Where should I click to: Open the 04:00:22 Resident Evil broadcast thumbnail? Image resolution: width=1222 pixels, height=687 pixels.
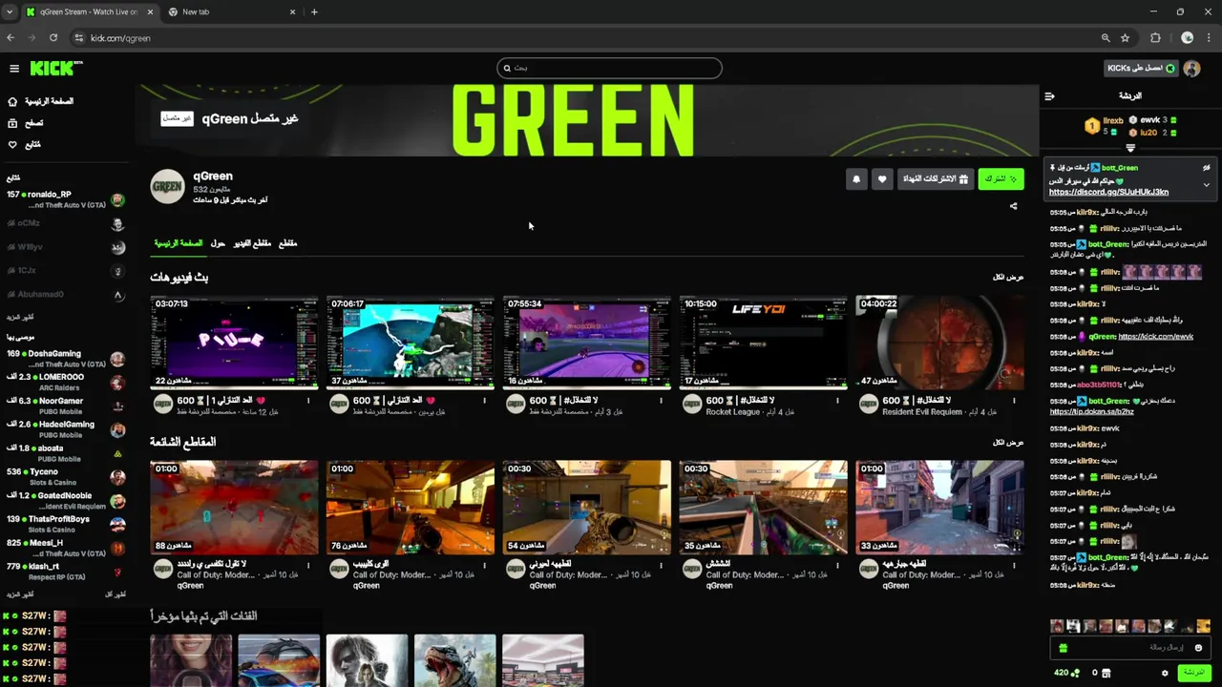[939, 342]
